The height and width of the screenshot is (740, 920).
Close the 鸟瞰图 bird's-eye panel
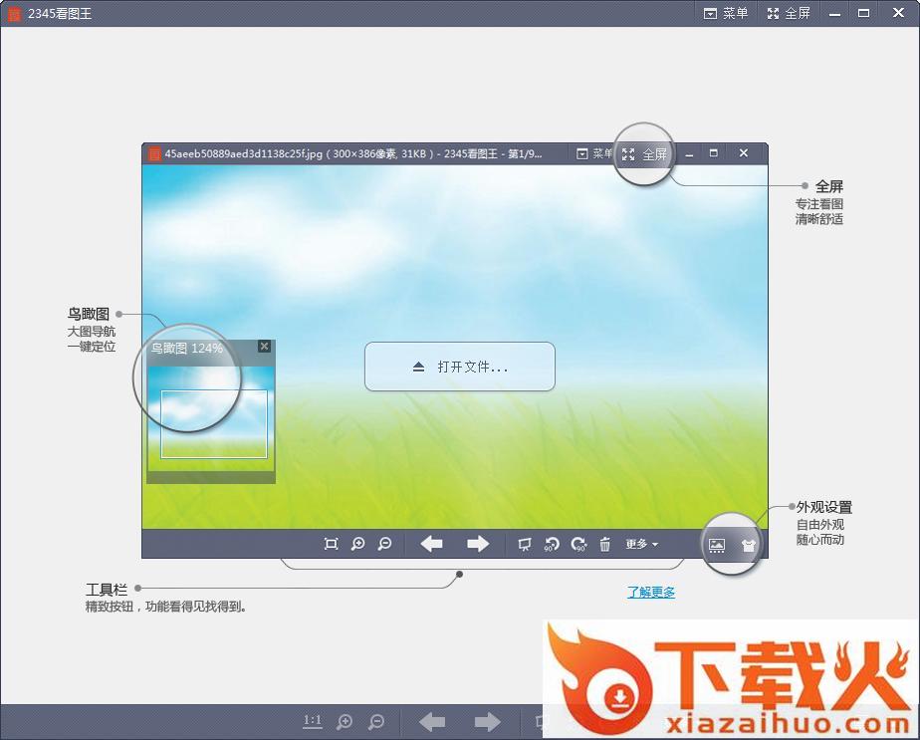265,347
